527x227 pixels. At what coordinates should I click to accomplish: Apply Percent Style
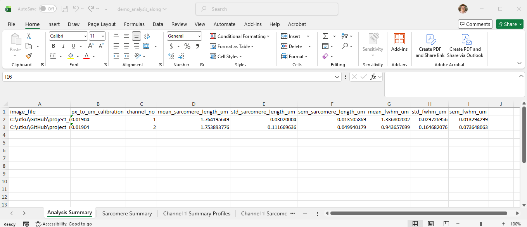187,46
